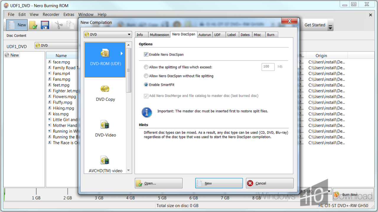Open the File menu

point(11,14)
